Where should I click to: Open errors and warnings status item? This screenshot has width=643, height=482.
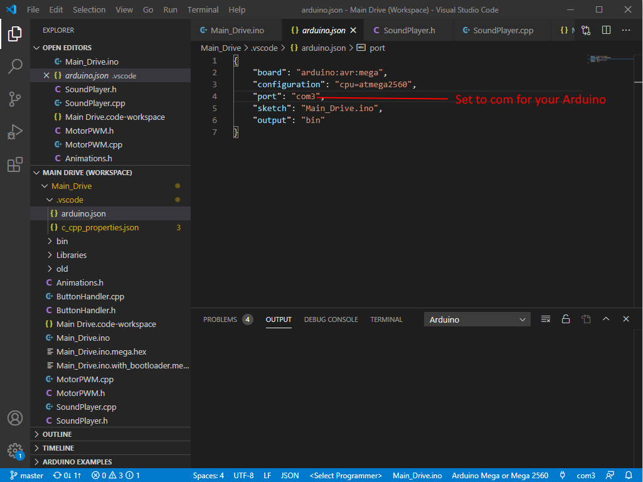click(x=115, y=476)
